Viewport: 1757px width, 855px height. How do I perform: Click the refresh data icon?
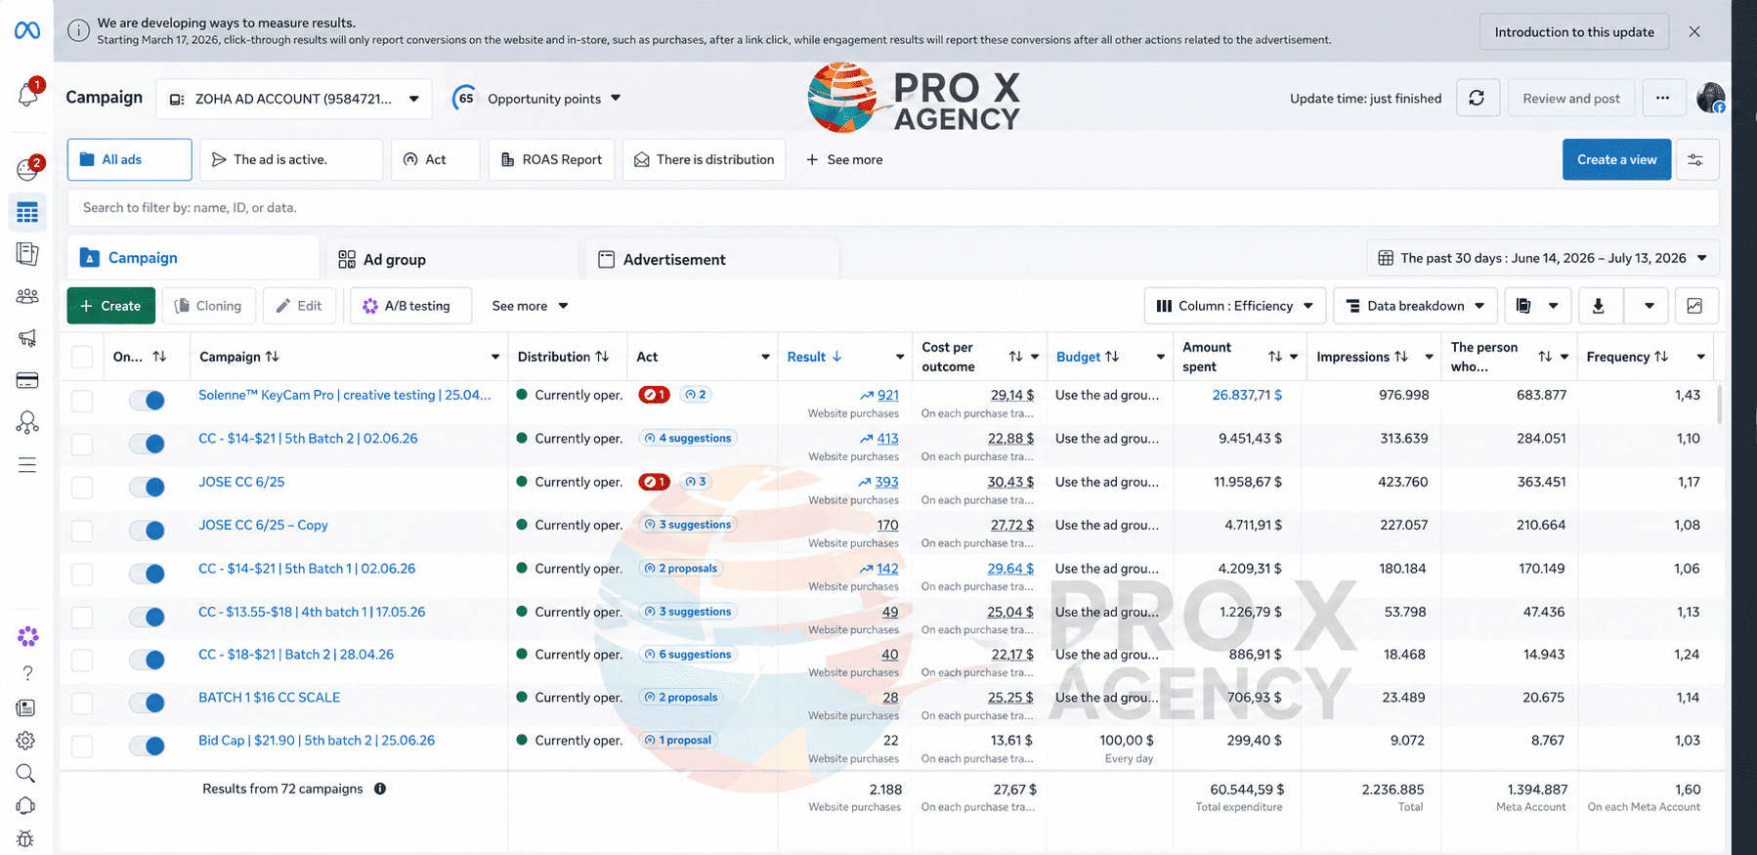(x=1478, y=98)
